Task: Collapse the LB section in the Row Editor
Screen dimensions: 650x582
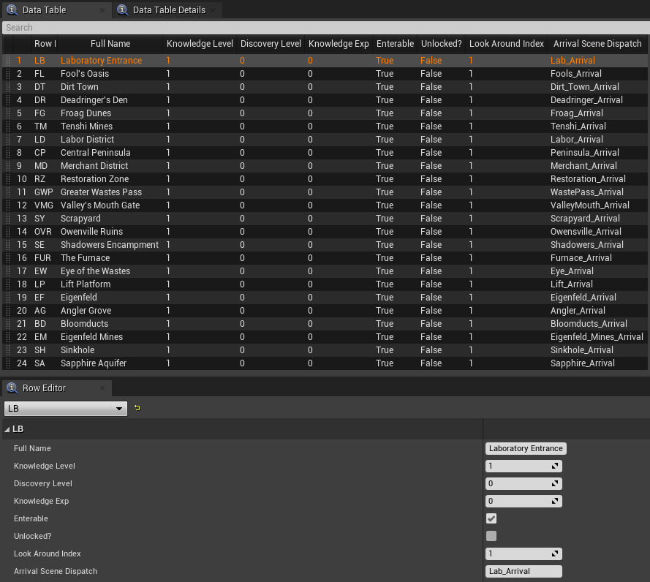Action: pos(7,429)
